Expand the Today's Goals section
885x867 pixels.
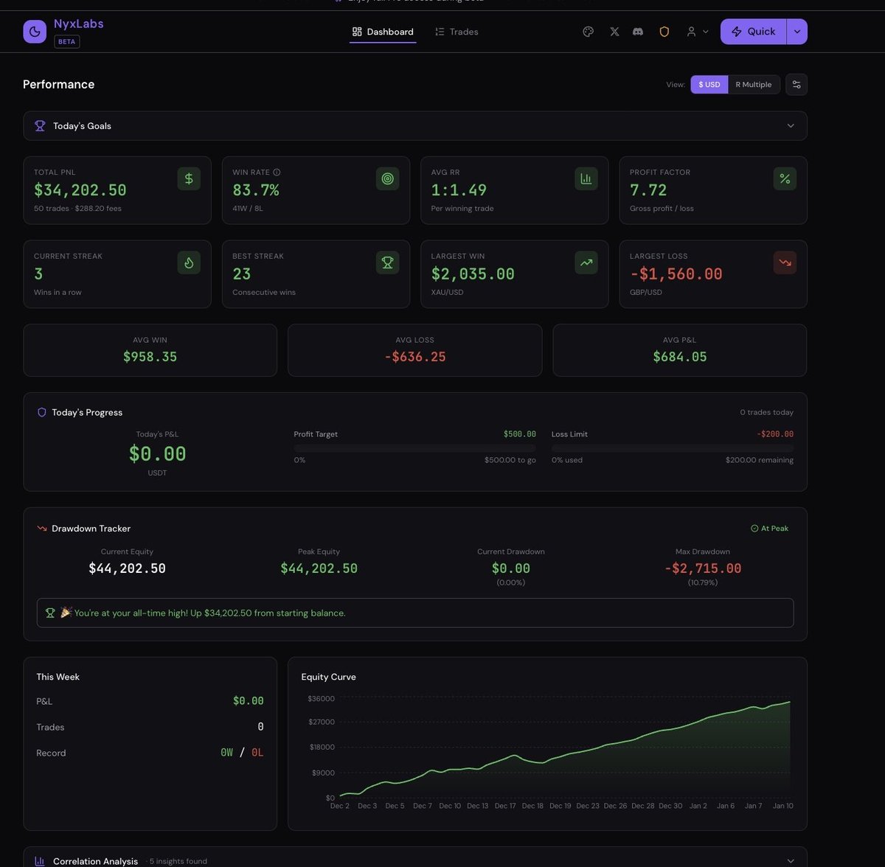pos(790,125)
